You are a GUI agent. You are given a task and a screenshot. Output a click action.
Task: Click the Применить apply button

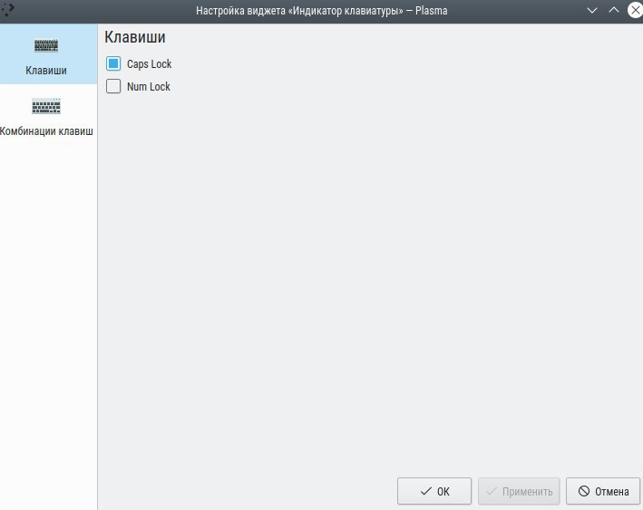519,491
